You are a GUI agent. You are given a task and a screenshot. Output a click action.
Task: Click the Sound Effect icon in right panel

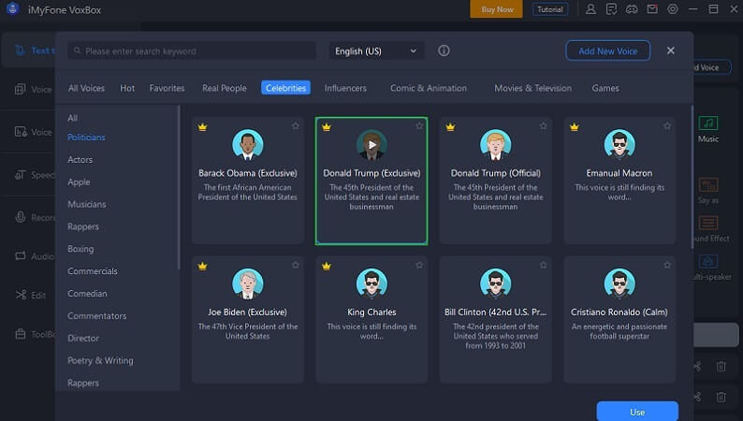[708, 223]
